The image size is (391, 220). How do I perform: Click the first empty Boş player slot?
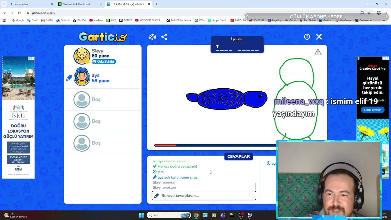(x=103, y=99)
